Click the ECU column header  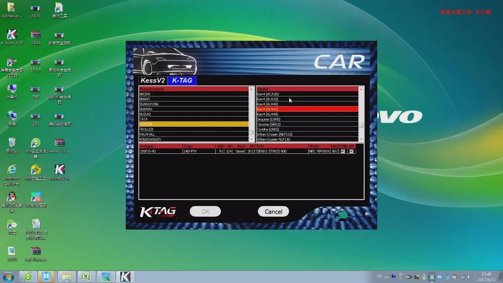(282, 146)
